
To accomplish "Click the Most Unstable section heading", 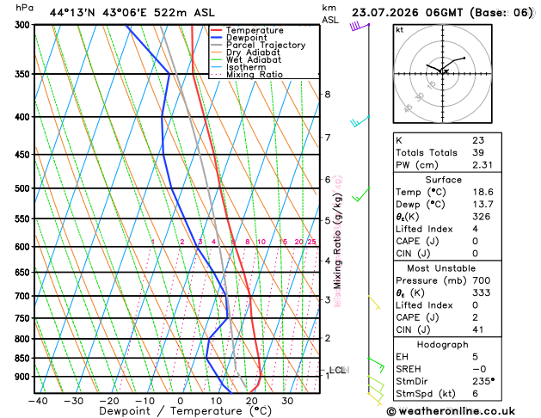I will point(441,268).
